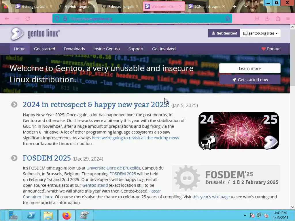295x221 pixels.
Task: Open the Pocket save icon
Action: pos(257,18)
